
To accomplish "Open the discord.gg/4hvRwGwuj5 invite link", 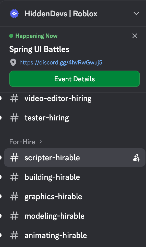I will point(61,63).
